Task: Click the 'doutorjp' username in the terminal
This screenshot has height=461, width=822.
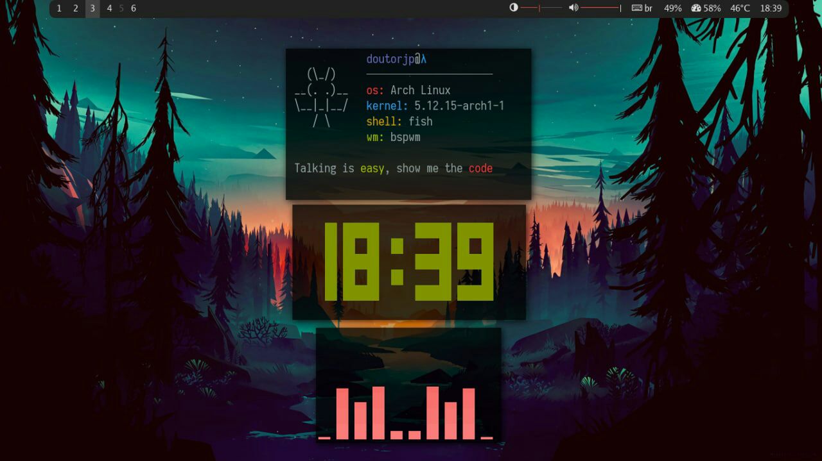Action: [x=390, y=59]
